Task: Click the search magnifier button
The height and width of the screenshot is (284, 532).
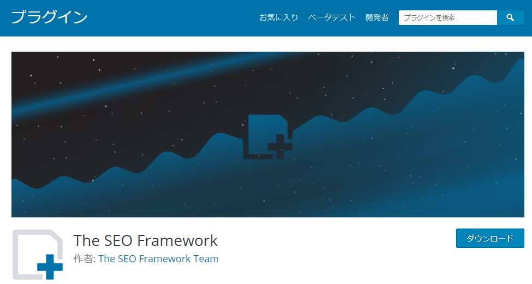Action: point(510,17)
